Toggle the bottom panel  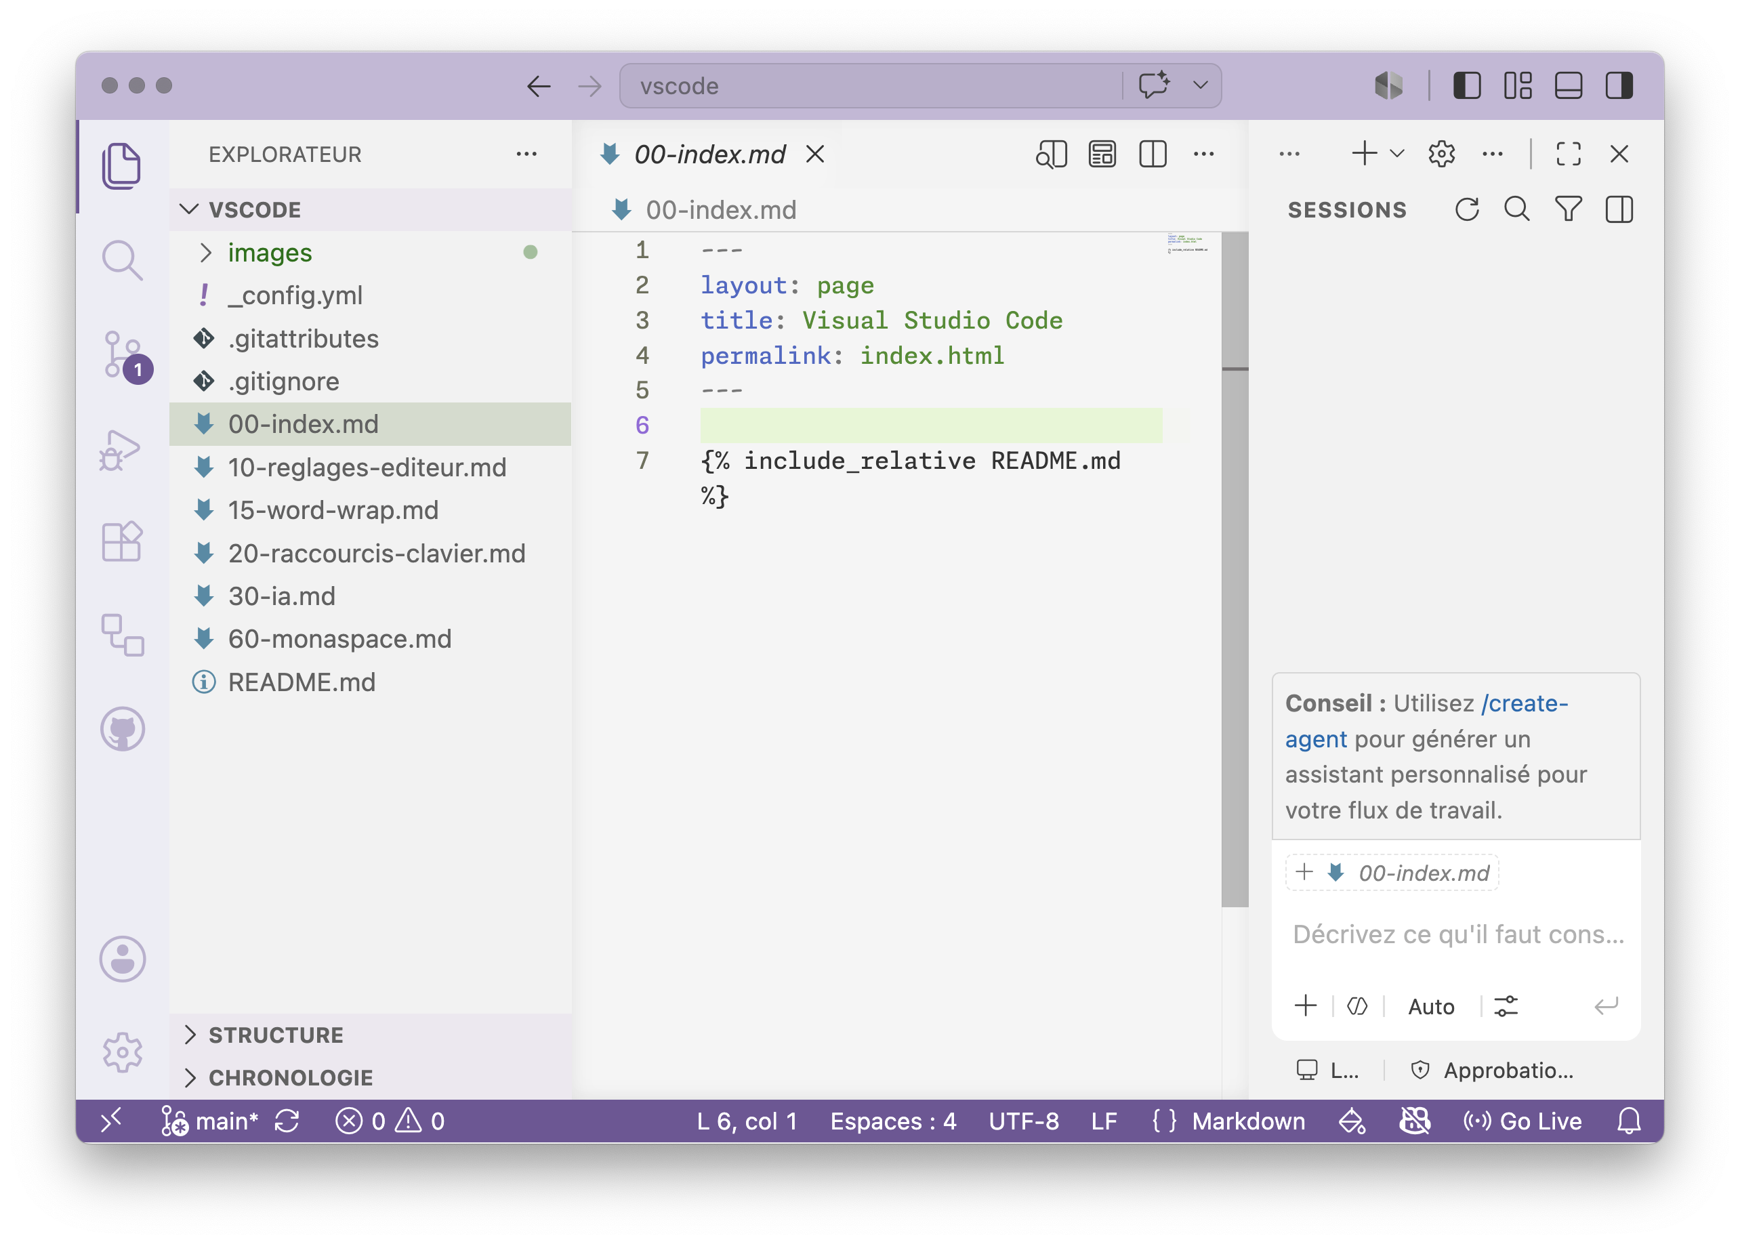pyautogui.click(x=1569, y=85)
